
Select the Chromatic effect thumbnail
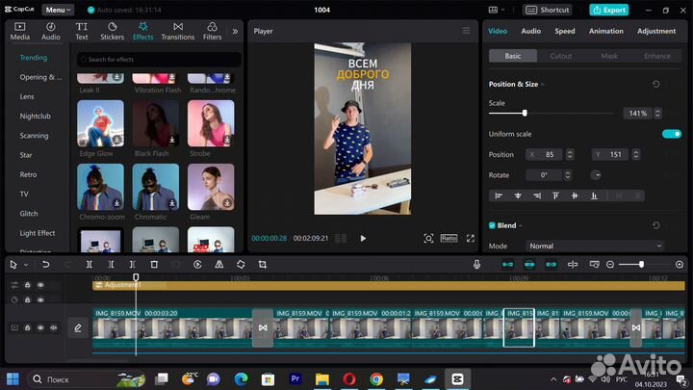click(x=156, y=187)
